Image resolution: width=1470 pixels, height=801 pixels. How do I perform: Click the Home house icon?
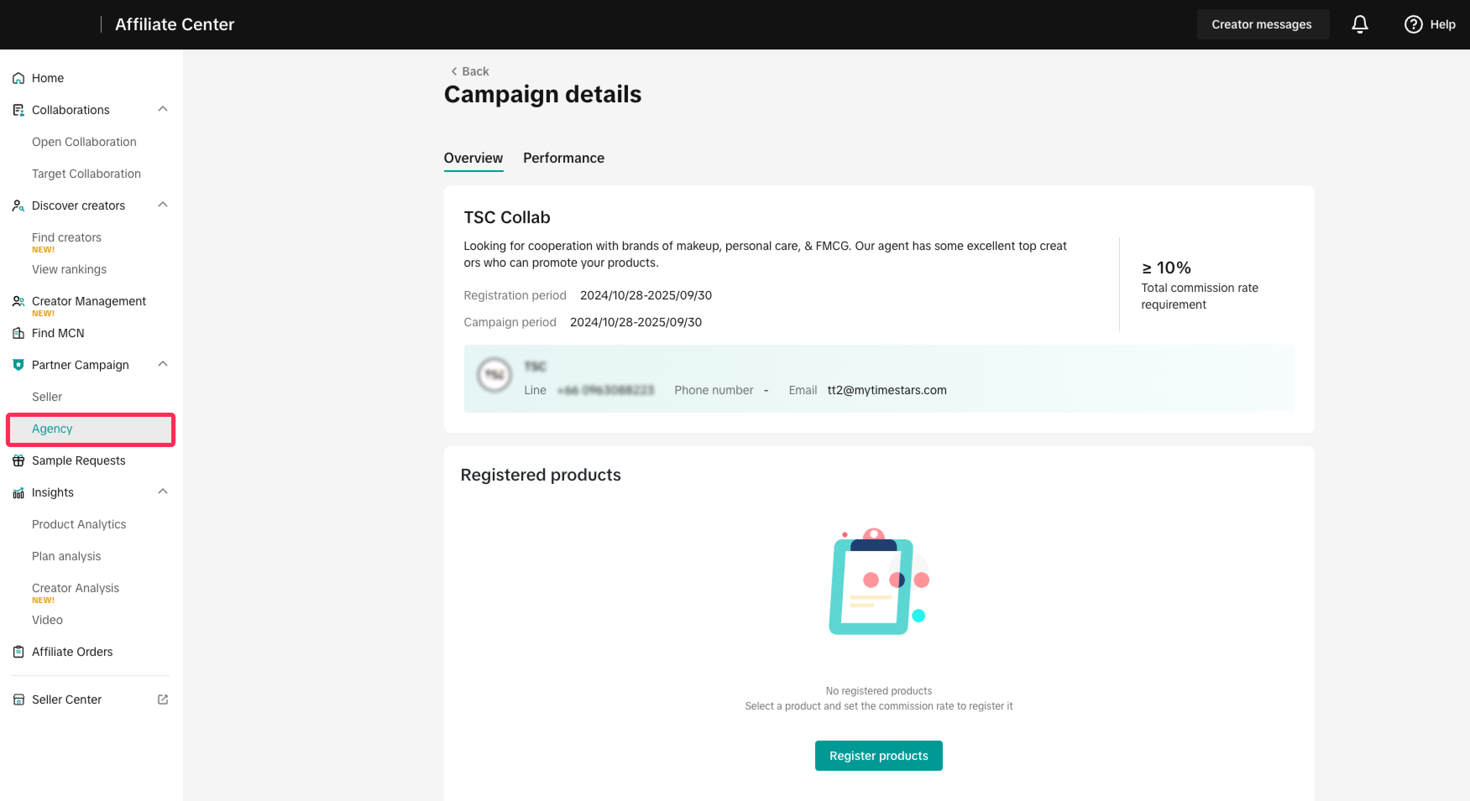pyautogui.click(x=18, y=78)
